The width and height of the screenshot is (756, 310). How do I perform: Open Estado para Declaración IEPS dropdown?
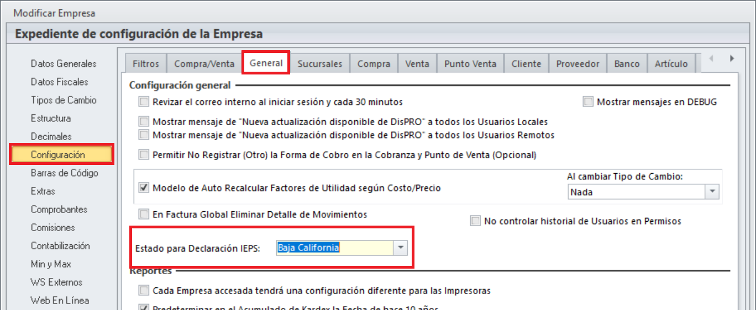pyautogui.click(x=401, y=248)
